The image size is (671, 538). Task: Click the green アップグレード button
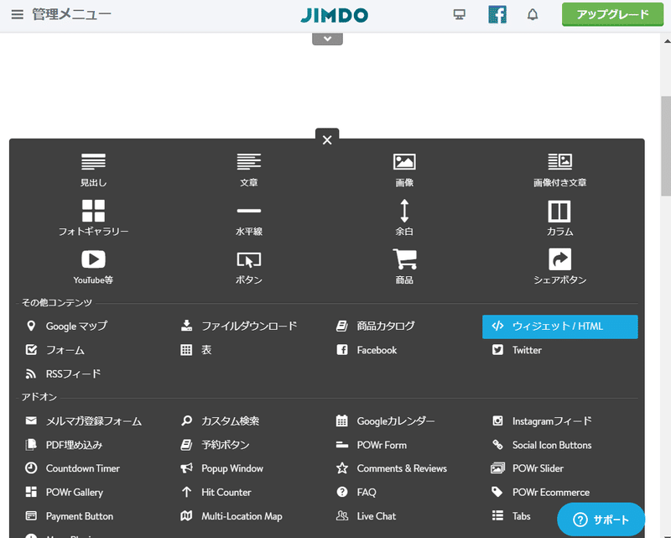click(x=612, y=14)
